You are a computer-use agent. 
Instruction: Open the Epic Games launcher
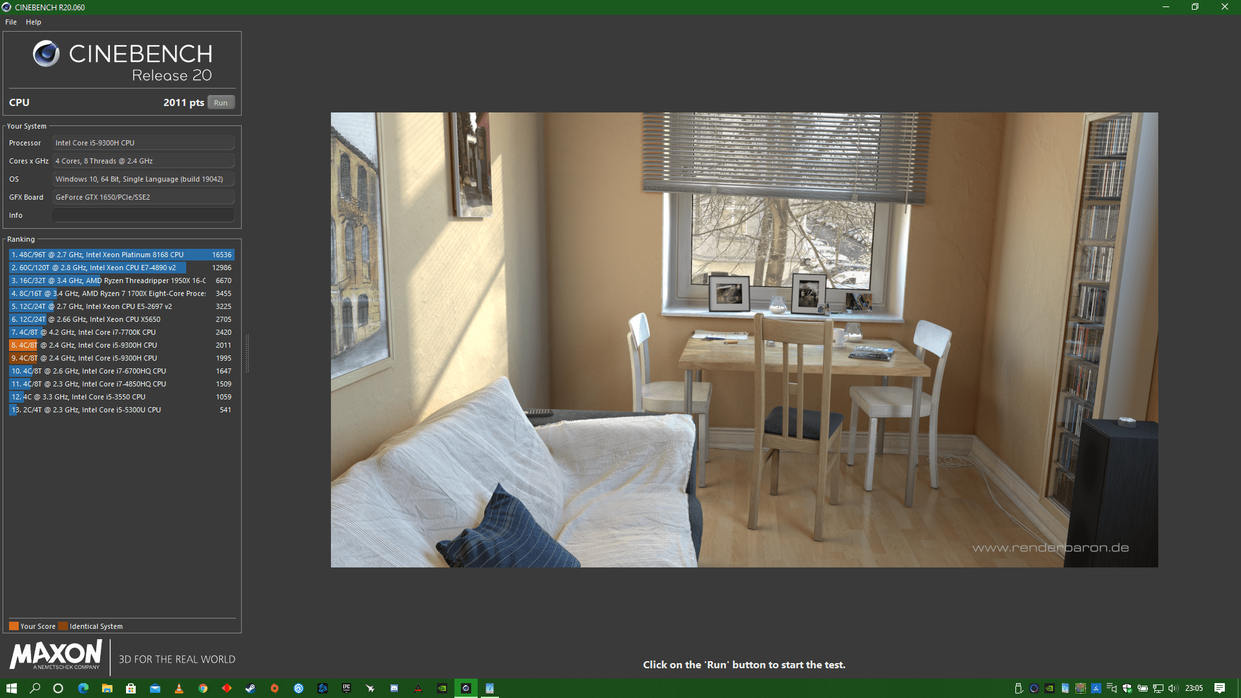tap(346, 688)
